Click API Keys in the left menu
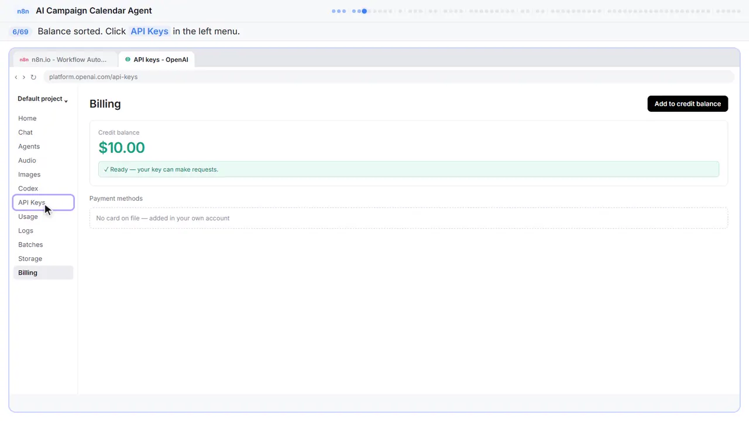Screen dimensions: 749x421 (43, 202)
